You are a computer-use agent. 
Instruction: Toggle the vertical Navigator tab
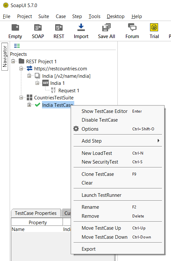[x=5, y=56]
